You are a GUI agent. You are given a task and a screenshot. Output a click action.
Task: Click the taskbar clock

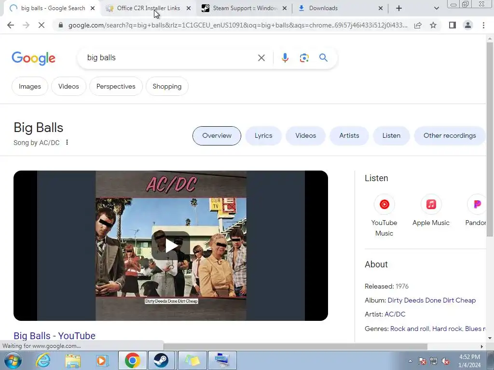(469, 361)
